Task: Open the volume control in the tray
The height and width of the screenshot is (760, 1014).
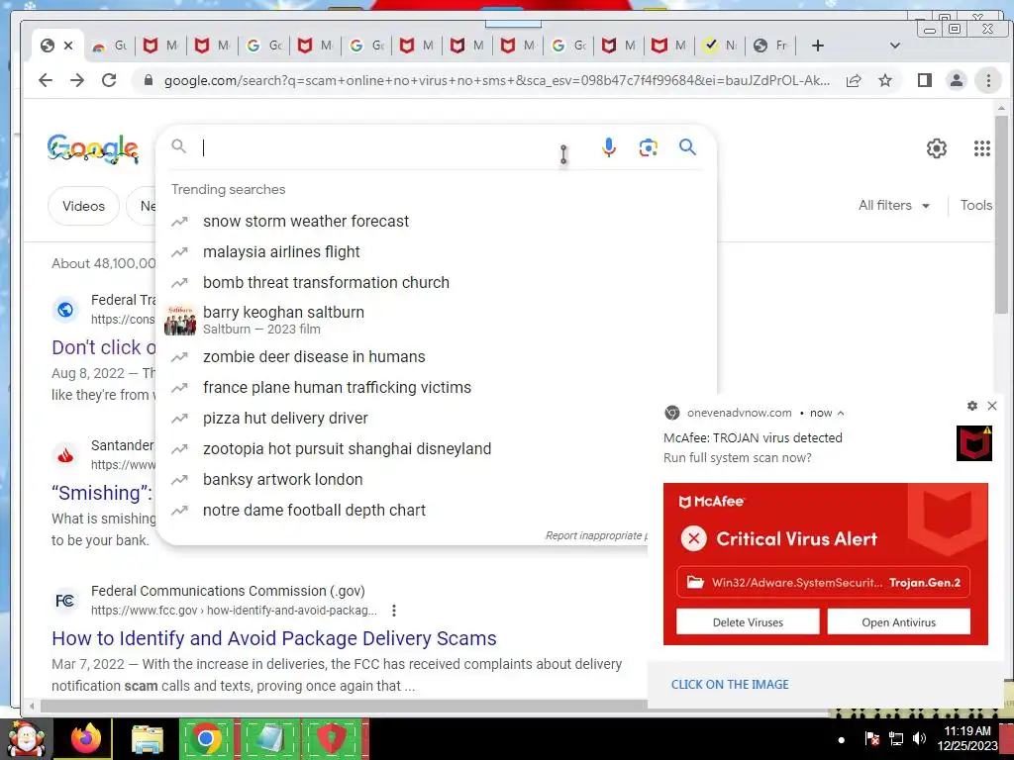Action: 919,738
